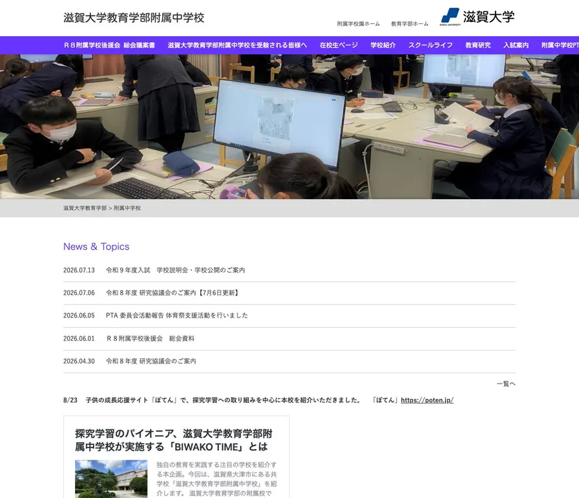Viewport: 579px width, 498px height.
Task: Open the 滋賀大学教育学部附属中学校 site title
Action: click(134, 17)
